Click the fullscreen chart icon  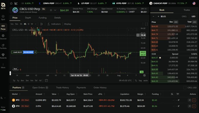coord(146,24)
